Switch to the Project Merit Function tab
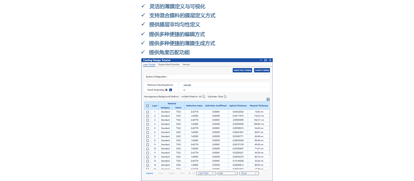The image size is (414, 181). [x=169, y=64]
